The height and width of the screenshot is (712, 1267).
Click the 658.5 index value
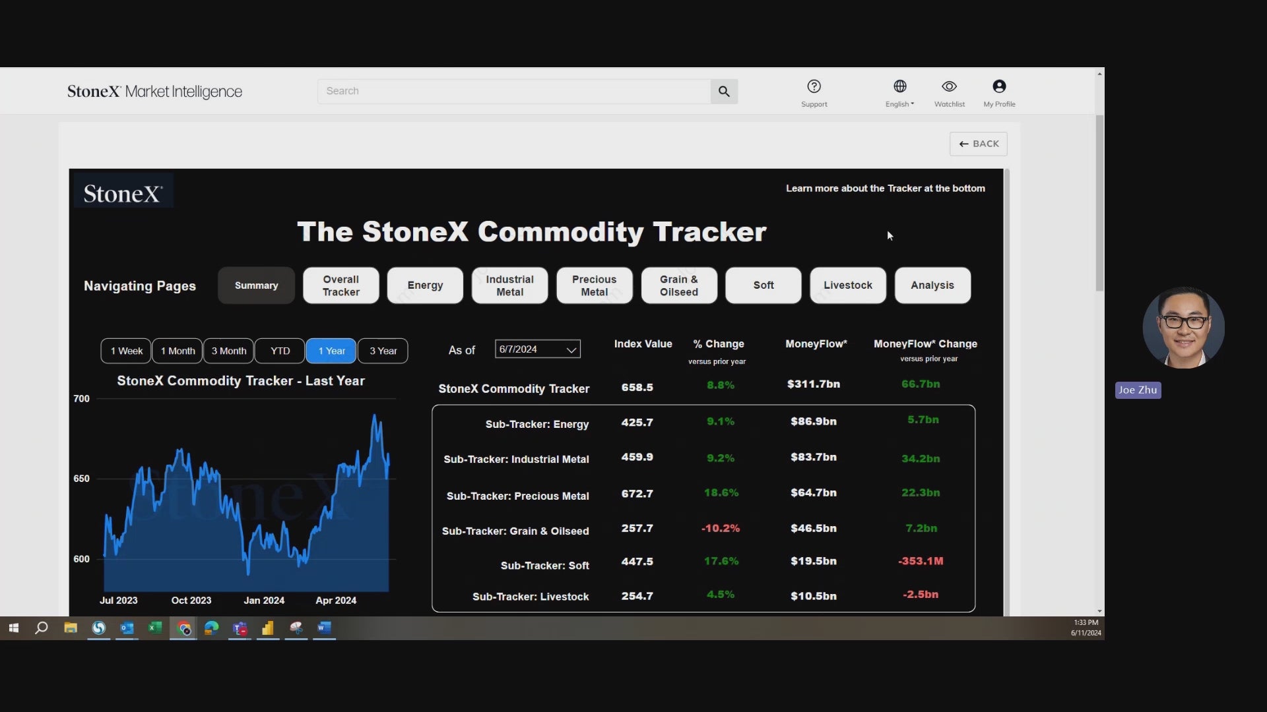point(637,387)
